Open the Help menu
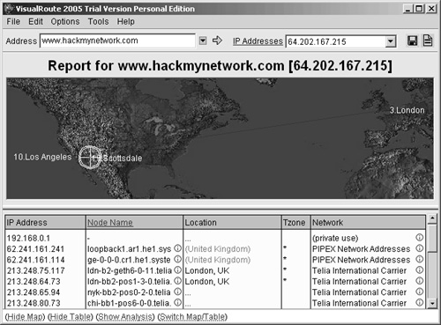This screenshot has width=441, height=325. (126, 21)
